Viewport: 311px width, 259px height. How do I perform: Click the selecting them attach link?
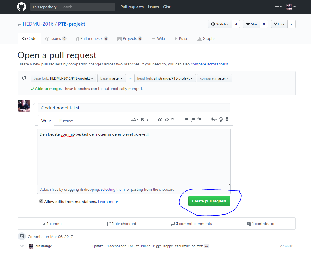pos(113,190)
